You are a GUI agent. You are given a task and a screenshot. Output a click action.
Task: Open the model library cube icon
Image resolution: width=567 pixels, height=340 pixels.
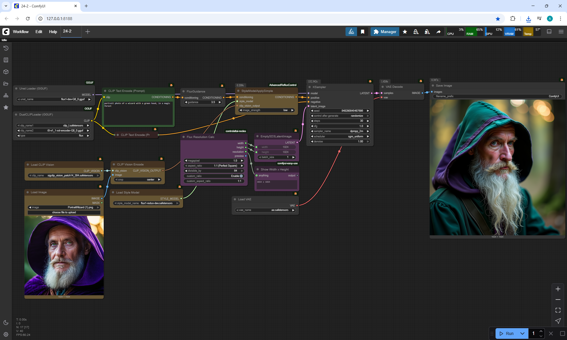point(6,72)
